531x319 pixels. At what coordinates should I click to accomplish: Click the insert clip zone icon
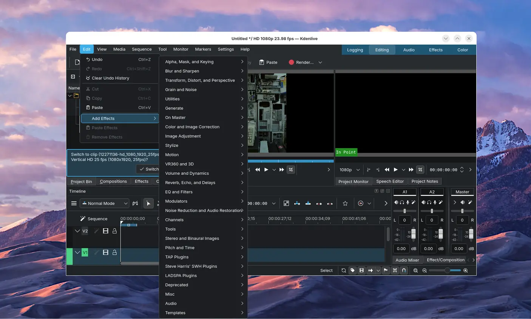click(x=297, y=203)
